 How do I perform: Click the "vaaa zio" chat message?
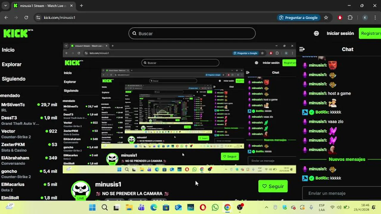pos(335,122)
